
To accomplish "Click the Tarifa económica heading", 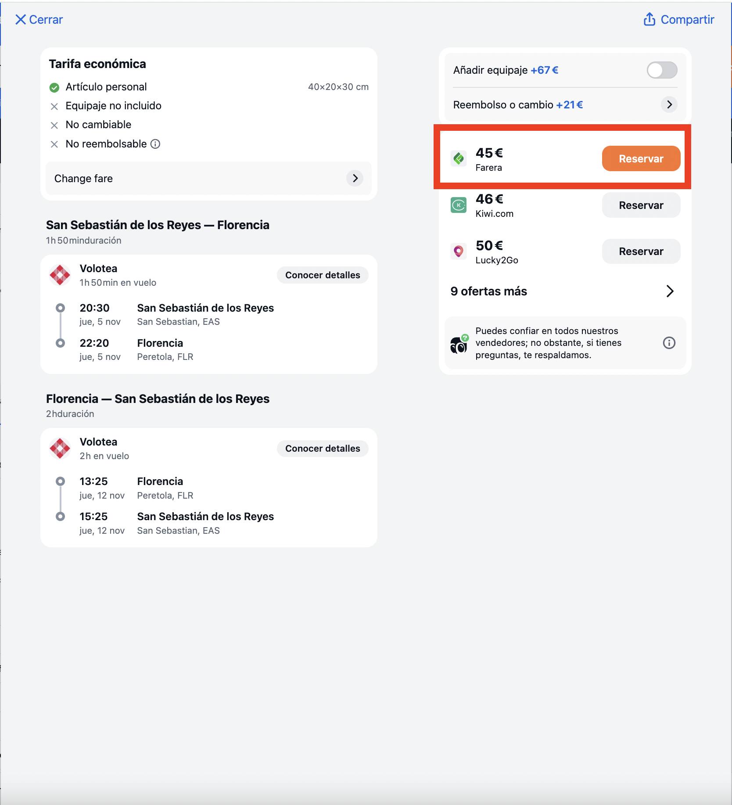I will click(97, 64).
